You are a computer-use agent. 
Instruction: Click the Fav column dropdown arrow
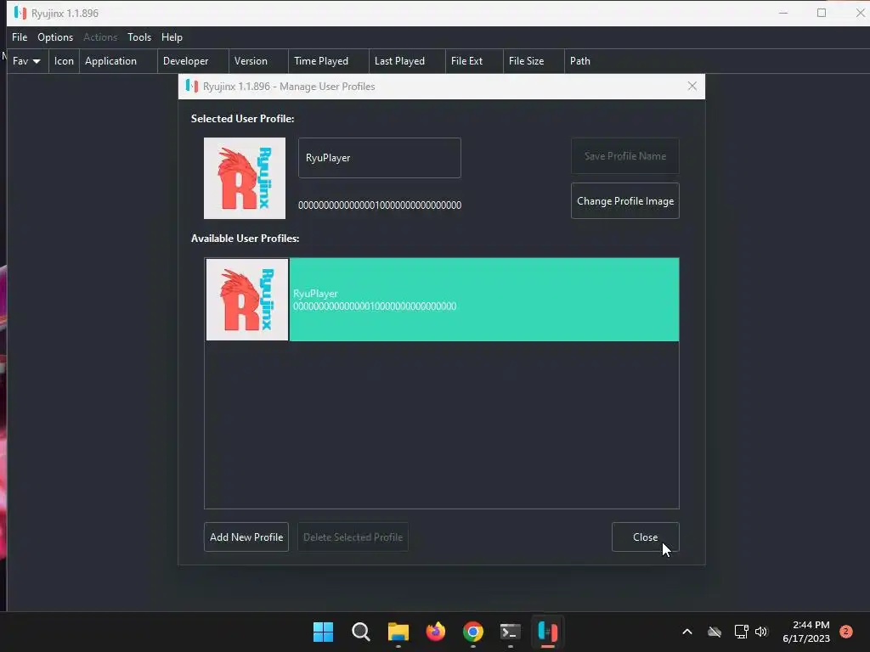[x=37, y=61]
